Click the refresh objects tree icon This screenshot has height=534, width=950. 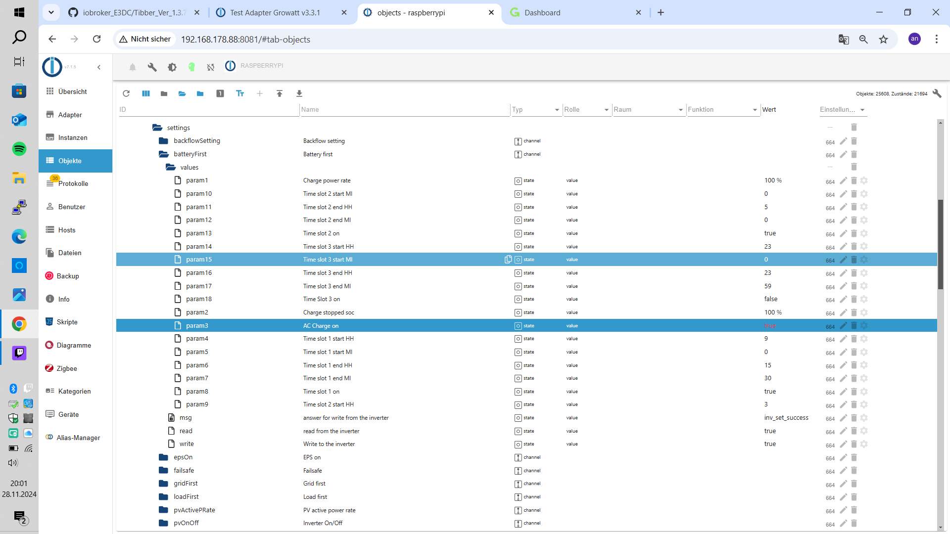tap(126, 93)
